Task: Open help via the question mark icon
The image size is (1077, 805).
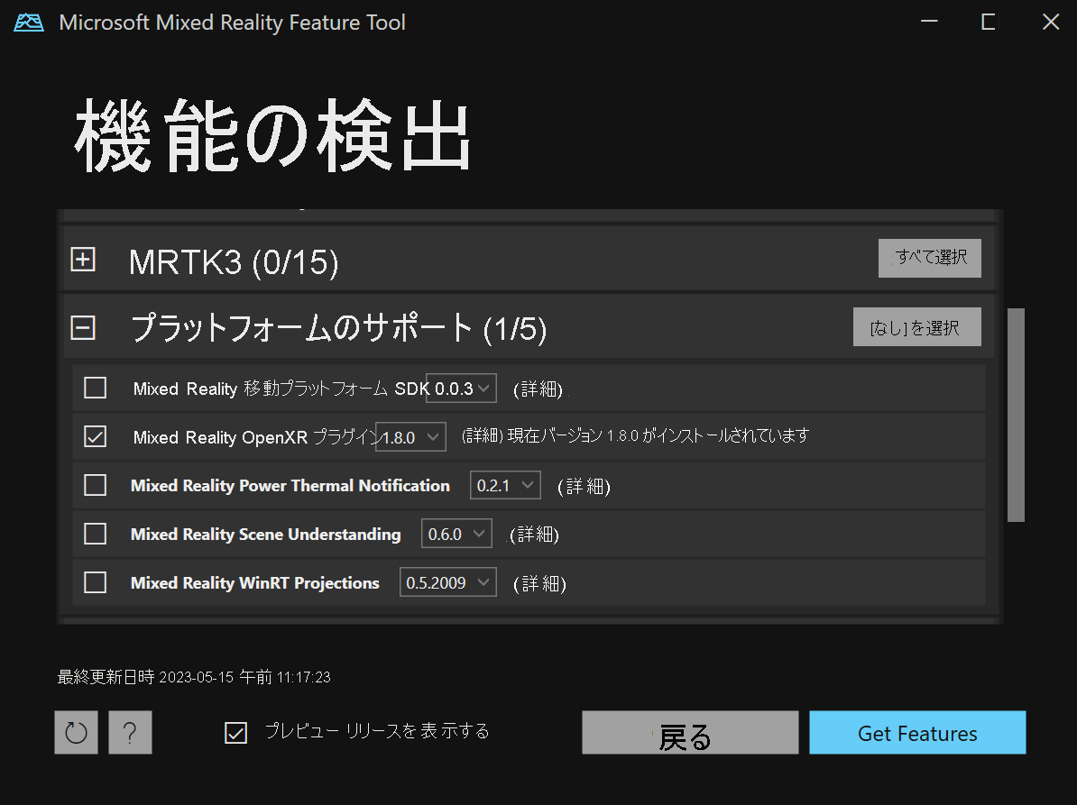Action: click(x=130, y=732)
